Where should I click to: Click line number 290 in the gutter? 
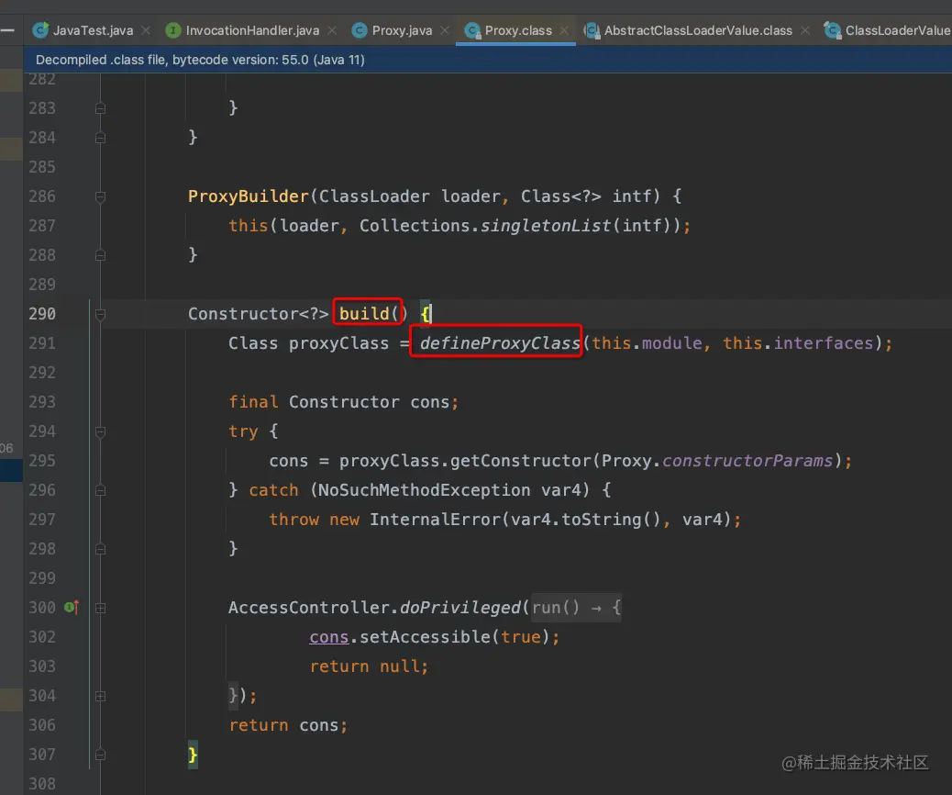tap(42, 314)
